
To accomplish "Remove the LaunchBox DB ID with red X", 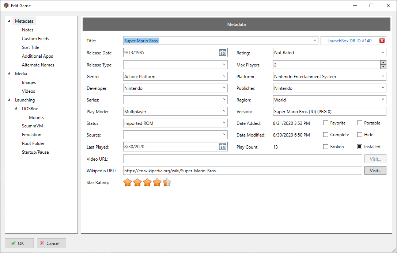I will click(382, 41).
